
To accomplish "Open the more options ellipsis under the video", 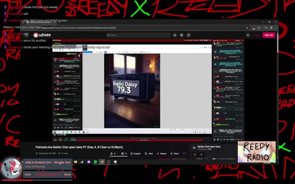I will [184, 153].
